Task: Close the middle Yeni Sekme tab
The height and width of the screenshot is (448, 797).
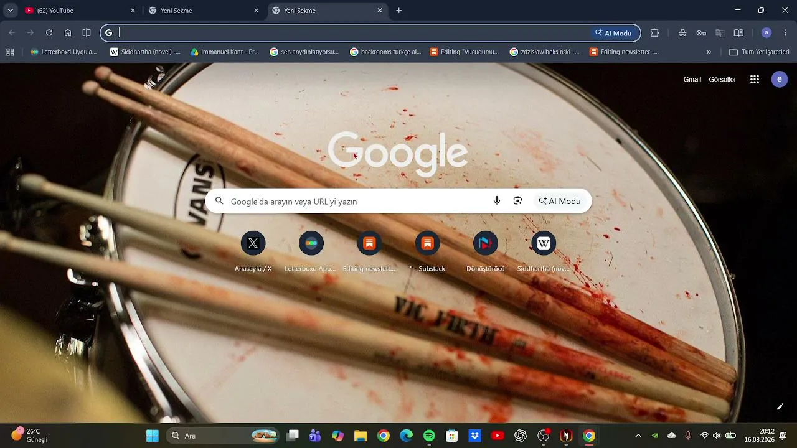Action: click(x=256, y=11)
